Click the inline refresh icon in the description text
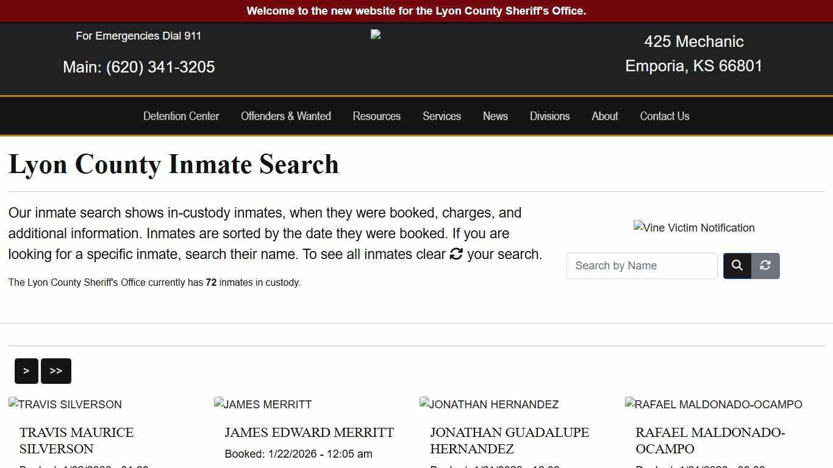This screenshot has width=833, height=468. (x=456, y=254)
